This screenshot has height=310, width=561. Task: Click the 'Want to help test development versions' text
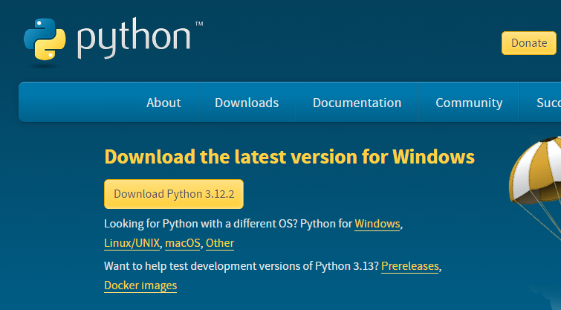click(241, 266)
